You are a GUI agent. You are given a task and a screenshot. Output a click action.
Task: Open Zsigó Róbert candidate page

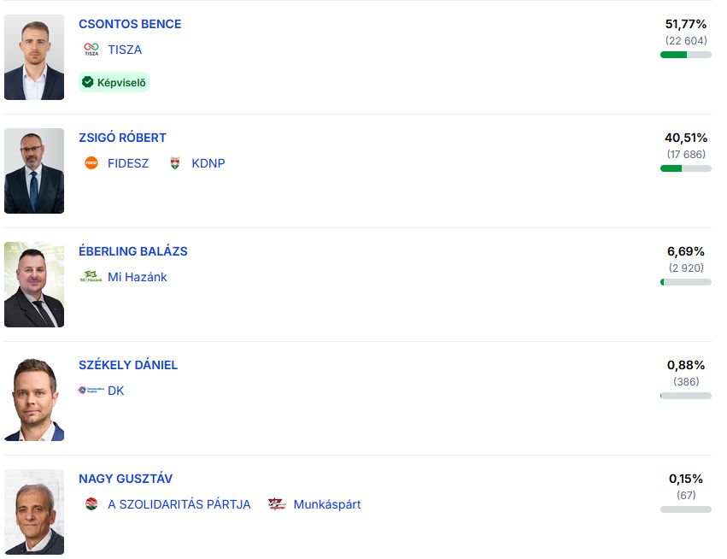coord(122,138)
